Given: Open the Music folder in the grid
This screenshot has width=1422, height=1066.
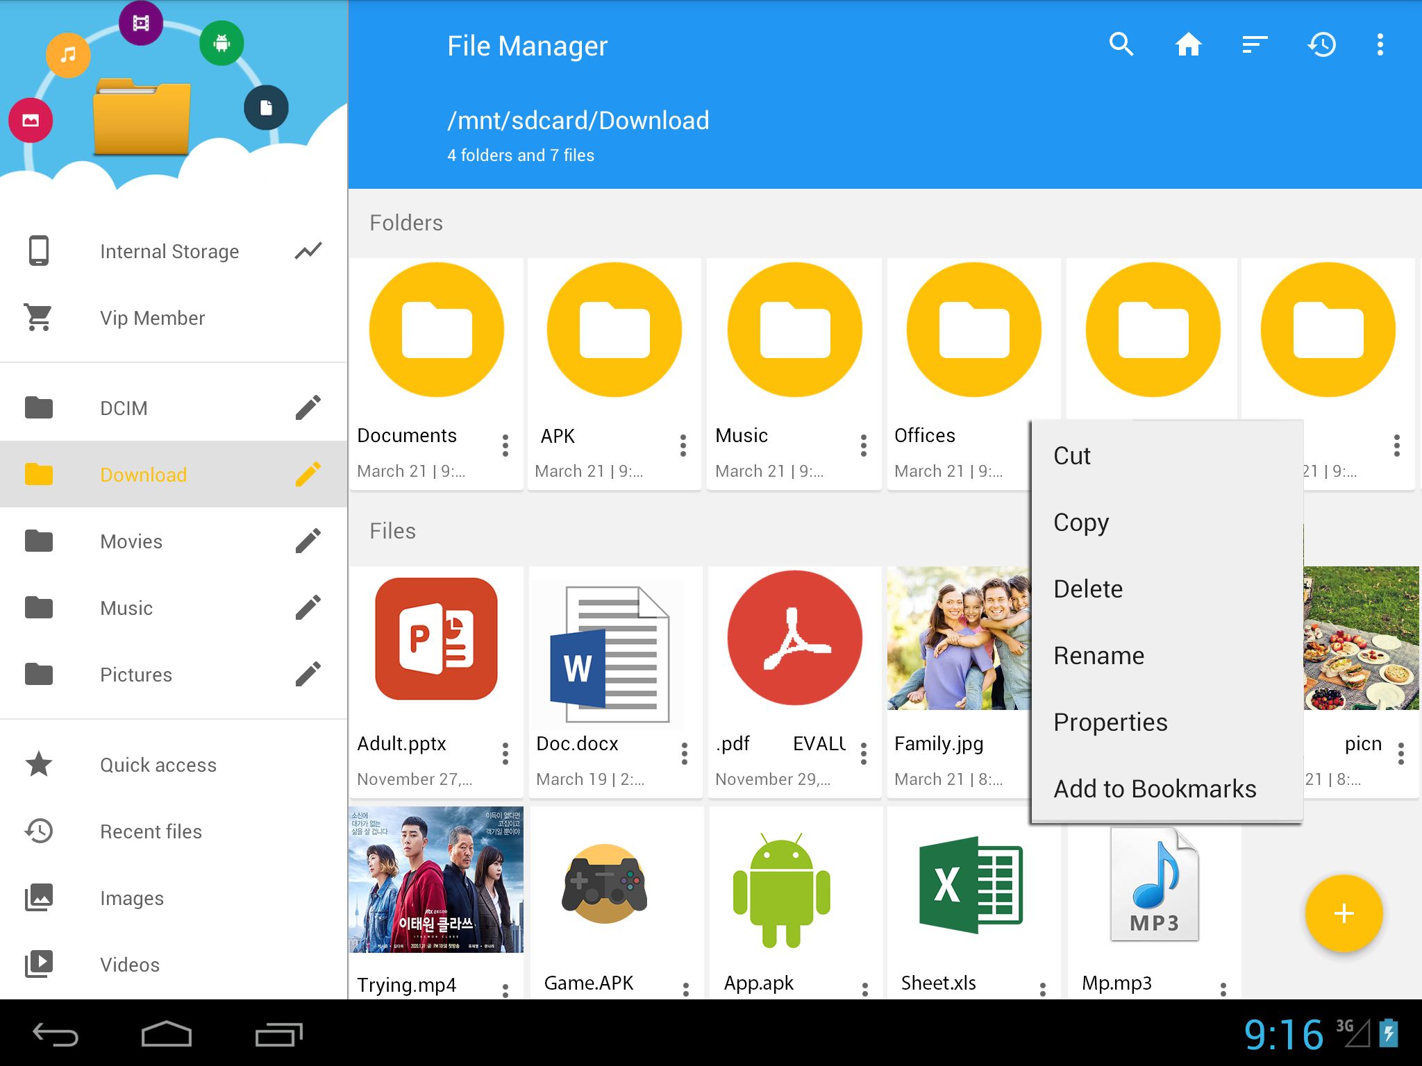Looking at the screenshot, I should [x=795, y=330].
